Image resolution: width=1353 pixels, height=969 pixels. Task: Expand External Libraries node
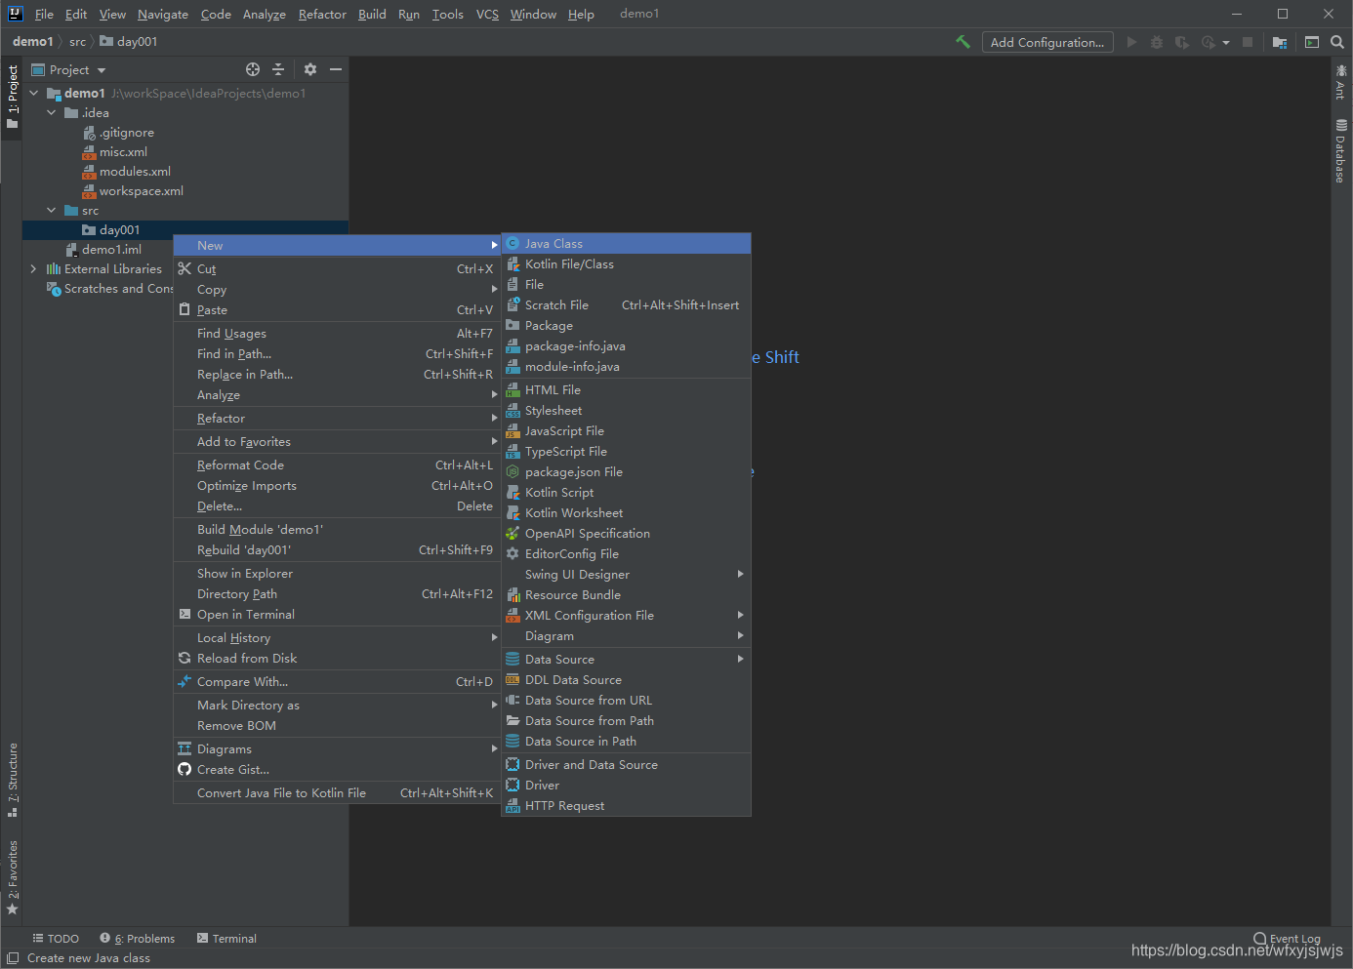tap(34, 269)
